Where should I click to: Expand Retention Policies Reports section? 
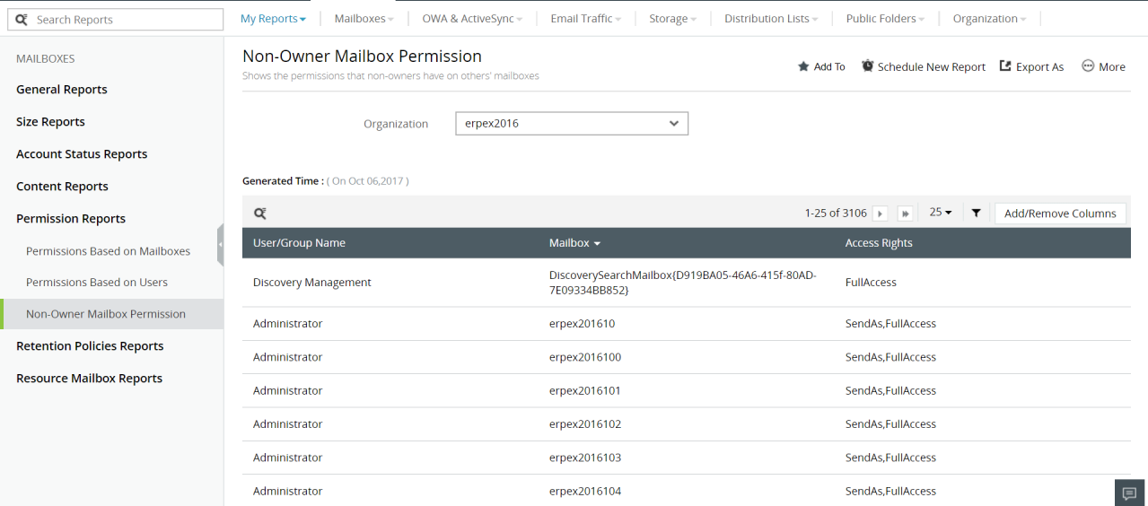90,346
